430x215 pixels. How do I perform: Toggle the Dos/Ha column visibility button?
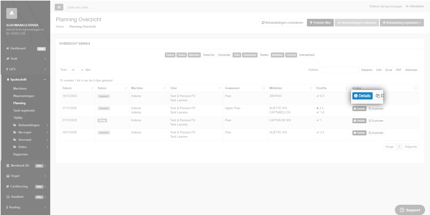291,55
